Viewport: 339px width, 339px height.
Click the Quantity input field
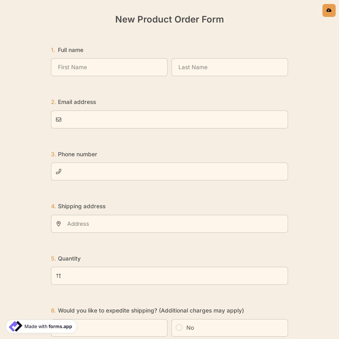point(169,276)
